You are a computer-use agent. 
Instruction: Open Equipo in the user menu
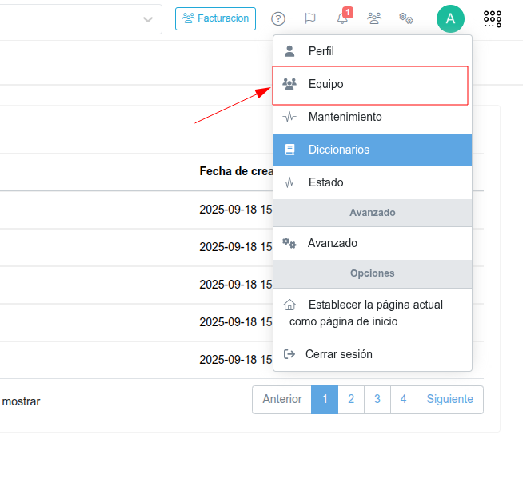pyautogui.click(x=325, y=84)
